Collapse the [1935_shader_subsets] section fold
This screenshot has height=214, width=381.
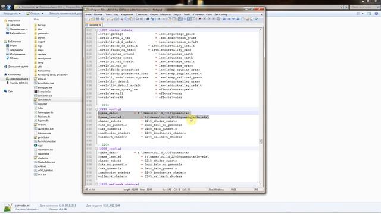pos(96,30)
